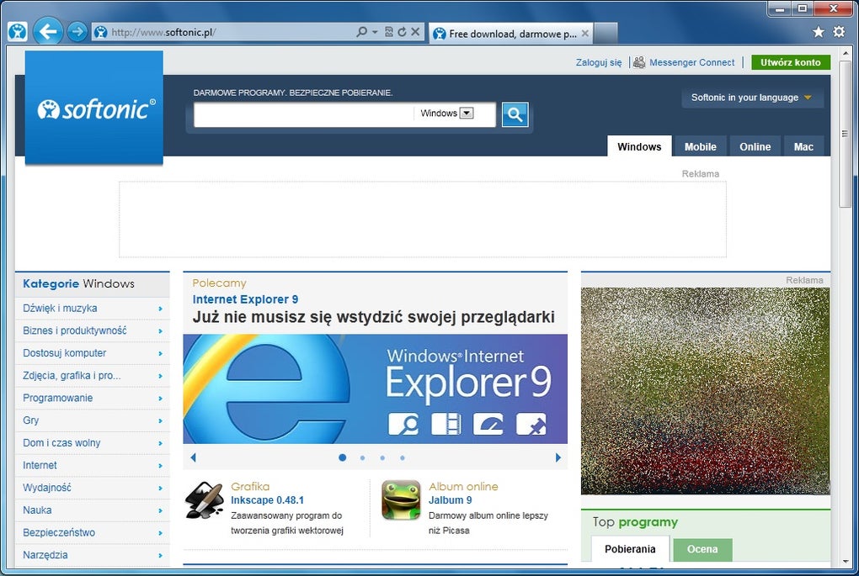Refresh the page with reload icon

tap(402, 32)
